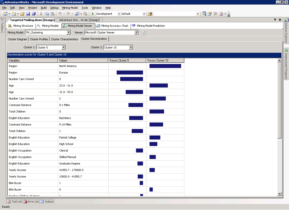Open the Deployment Progress side panel

[286, 64]
